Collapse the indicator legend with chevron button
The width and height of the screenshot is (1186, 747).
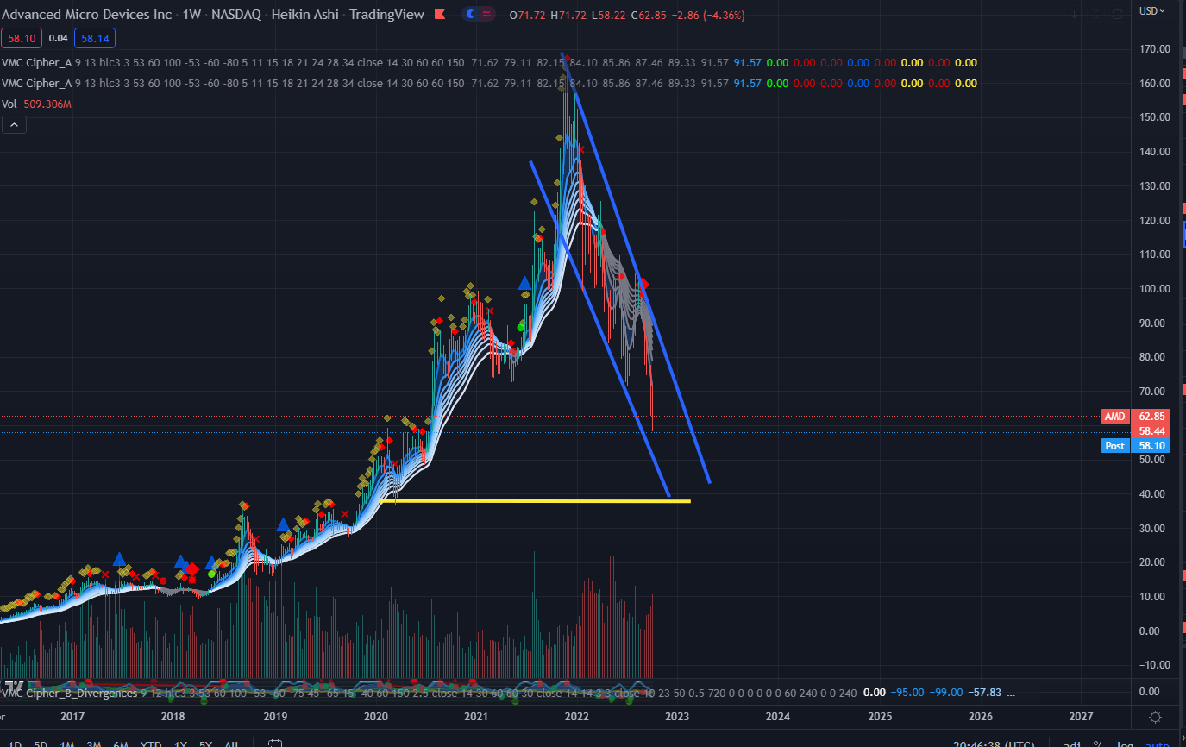pos(14,125)
